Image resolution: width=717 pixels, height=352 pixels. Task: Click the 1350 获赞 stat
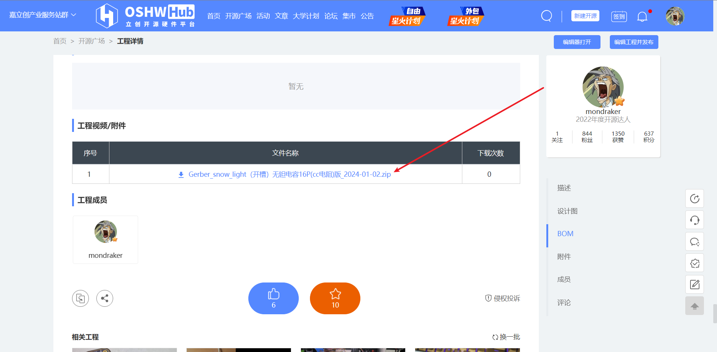click(x=618, y=137)
